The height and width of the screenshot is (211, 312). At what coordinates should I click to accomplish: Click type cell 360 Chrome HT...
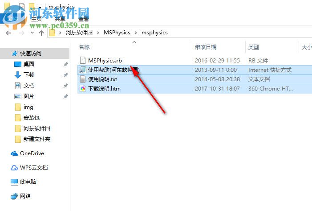pyautogui.click(x=271, y=88)
